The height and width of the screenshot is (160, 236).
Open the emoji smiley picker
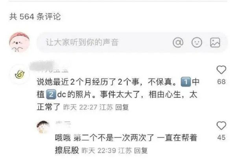click(197, 42)
